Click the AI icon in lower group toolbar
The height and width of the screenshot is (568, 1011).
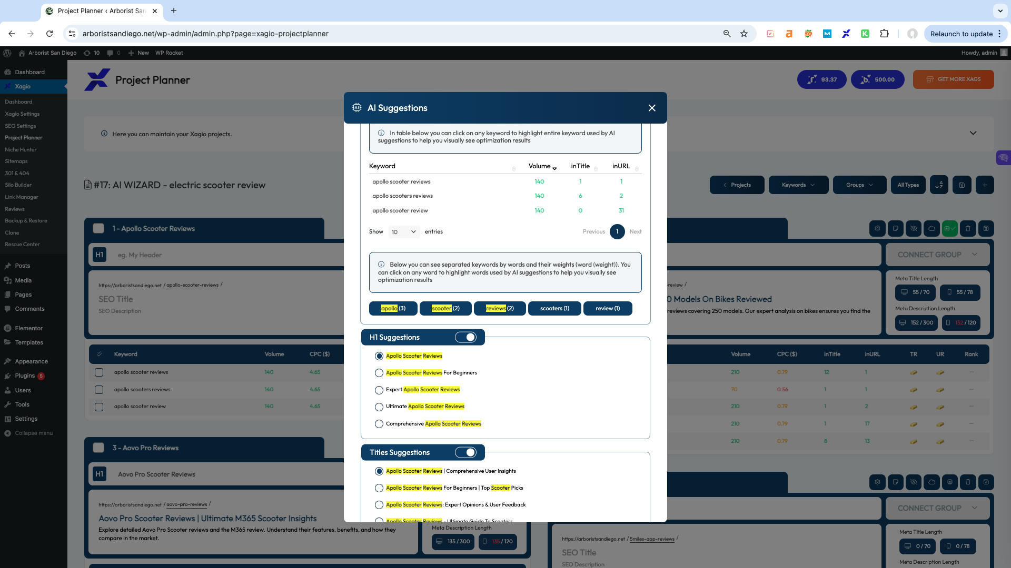point(950,482)
